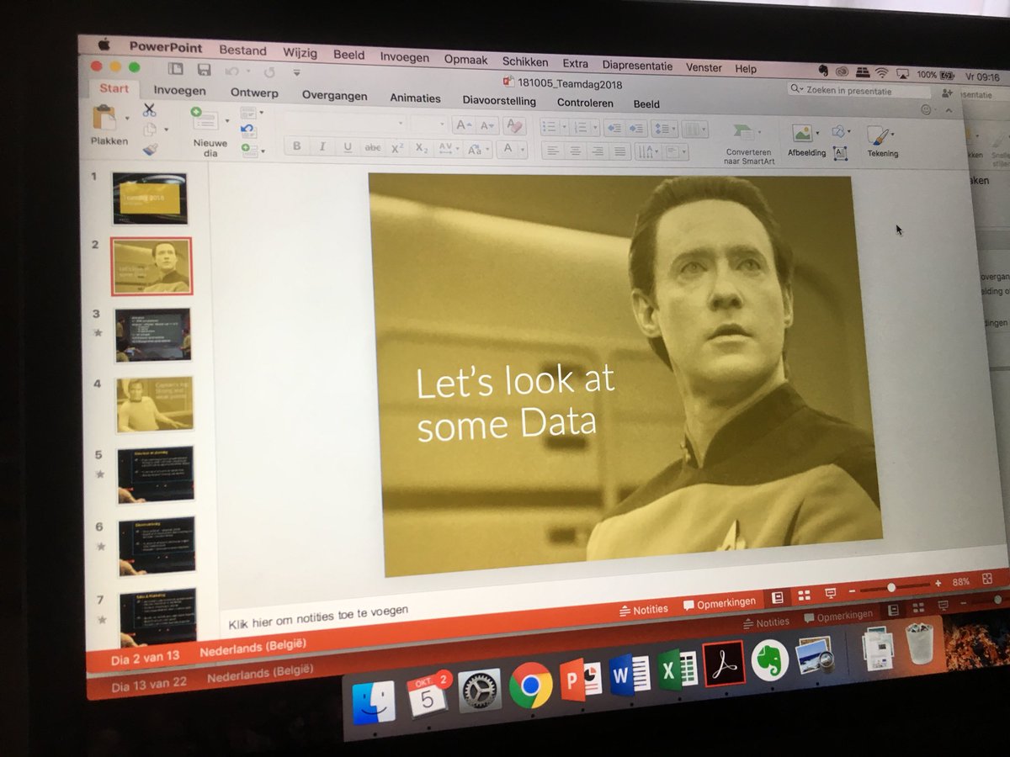Open the Ontwerp ribbon tab

pyautogui.click(x=254, y=93)
